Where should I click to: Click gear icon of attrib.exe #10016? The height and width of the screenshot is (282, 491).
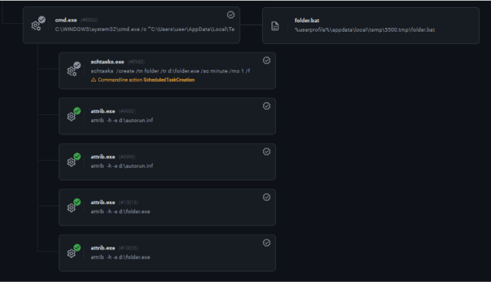[x=72, y=208]
